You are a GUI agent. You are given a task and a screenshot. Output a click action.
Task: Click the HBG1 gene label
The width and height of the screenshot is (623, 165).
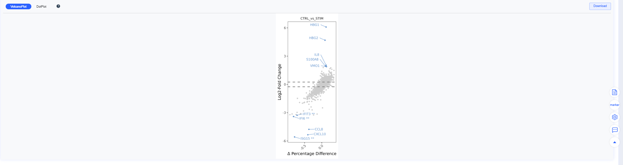315,25
